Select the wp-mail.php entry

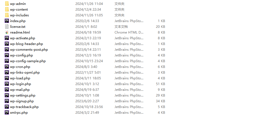point(20,90)
